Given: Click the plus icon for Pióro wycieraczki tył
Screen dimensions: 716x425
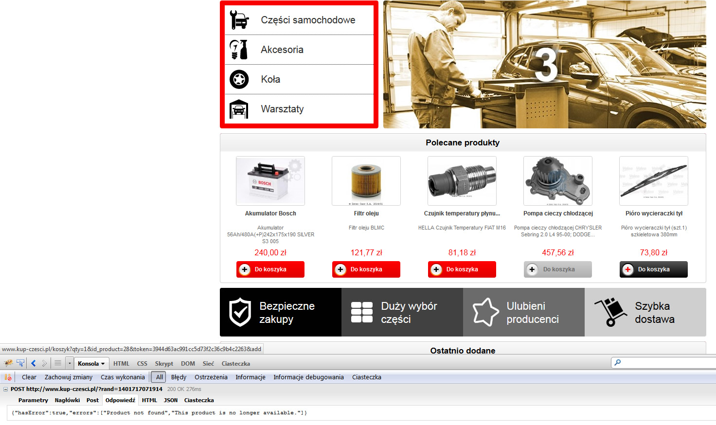Looking at the screenshot, I should point(628,269).
